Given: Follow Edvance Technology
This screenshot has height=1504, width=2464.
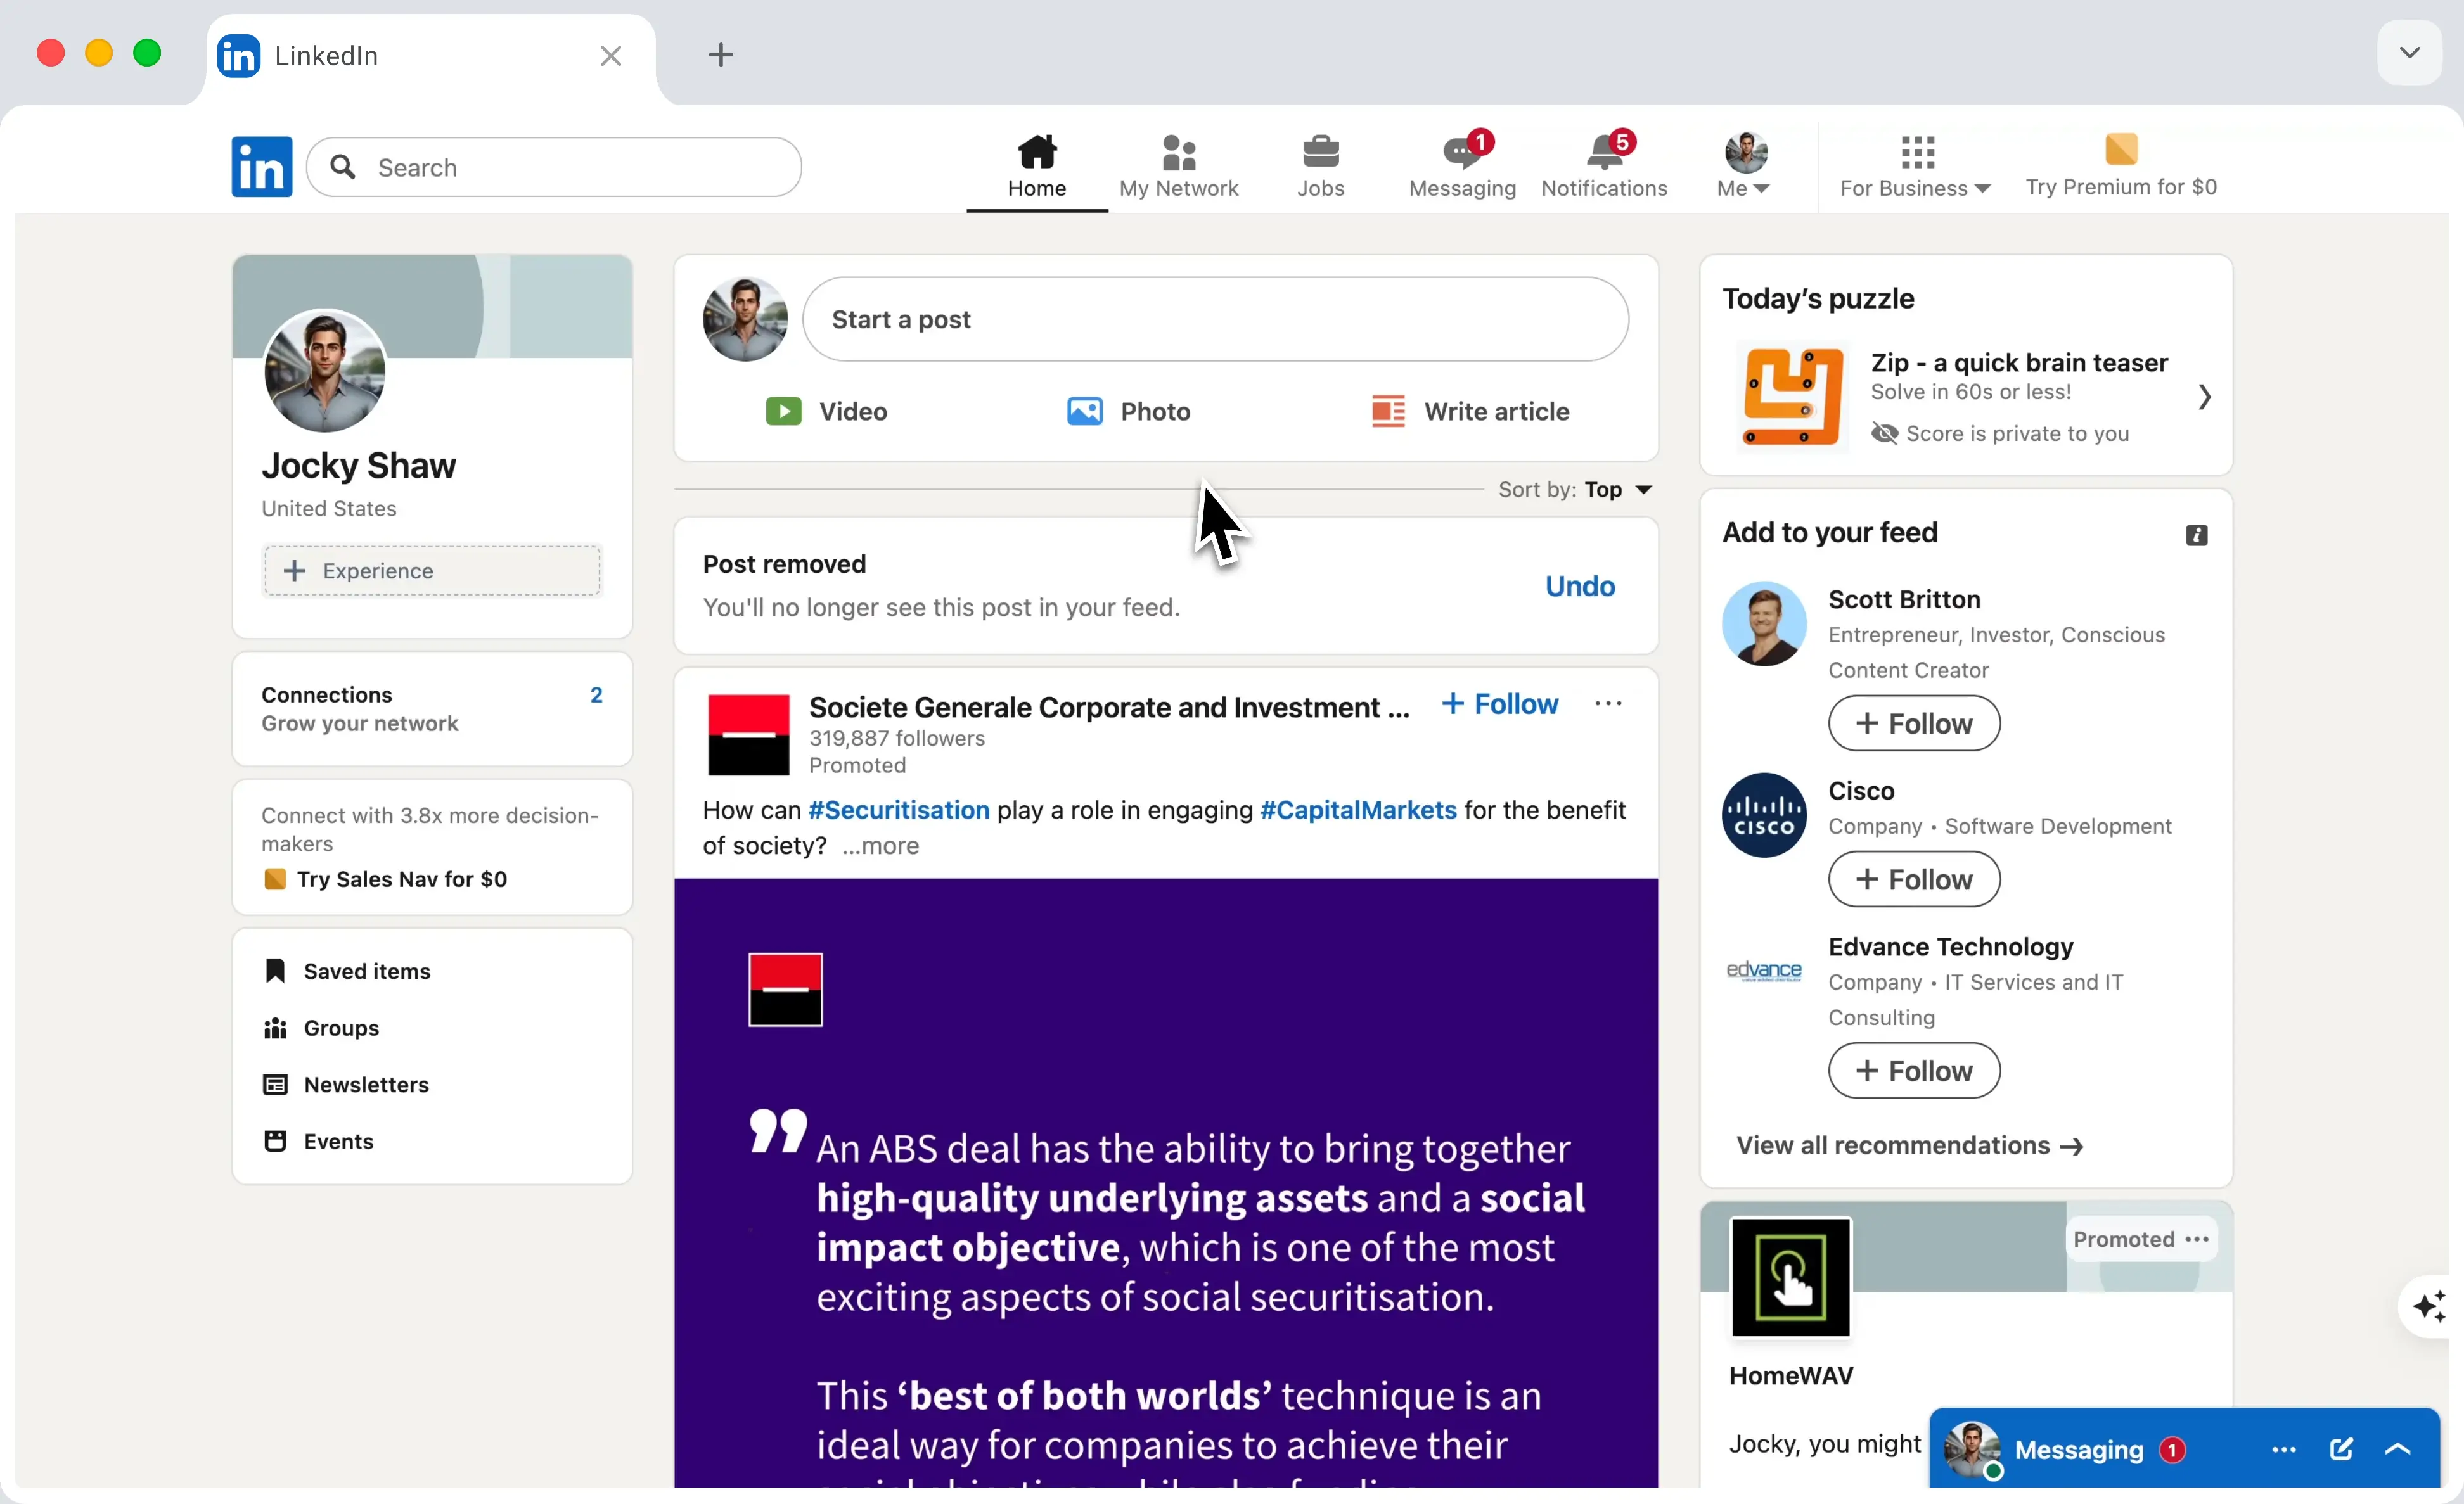Looking at the screenshot, I should 1913,1071.
